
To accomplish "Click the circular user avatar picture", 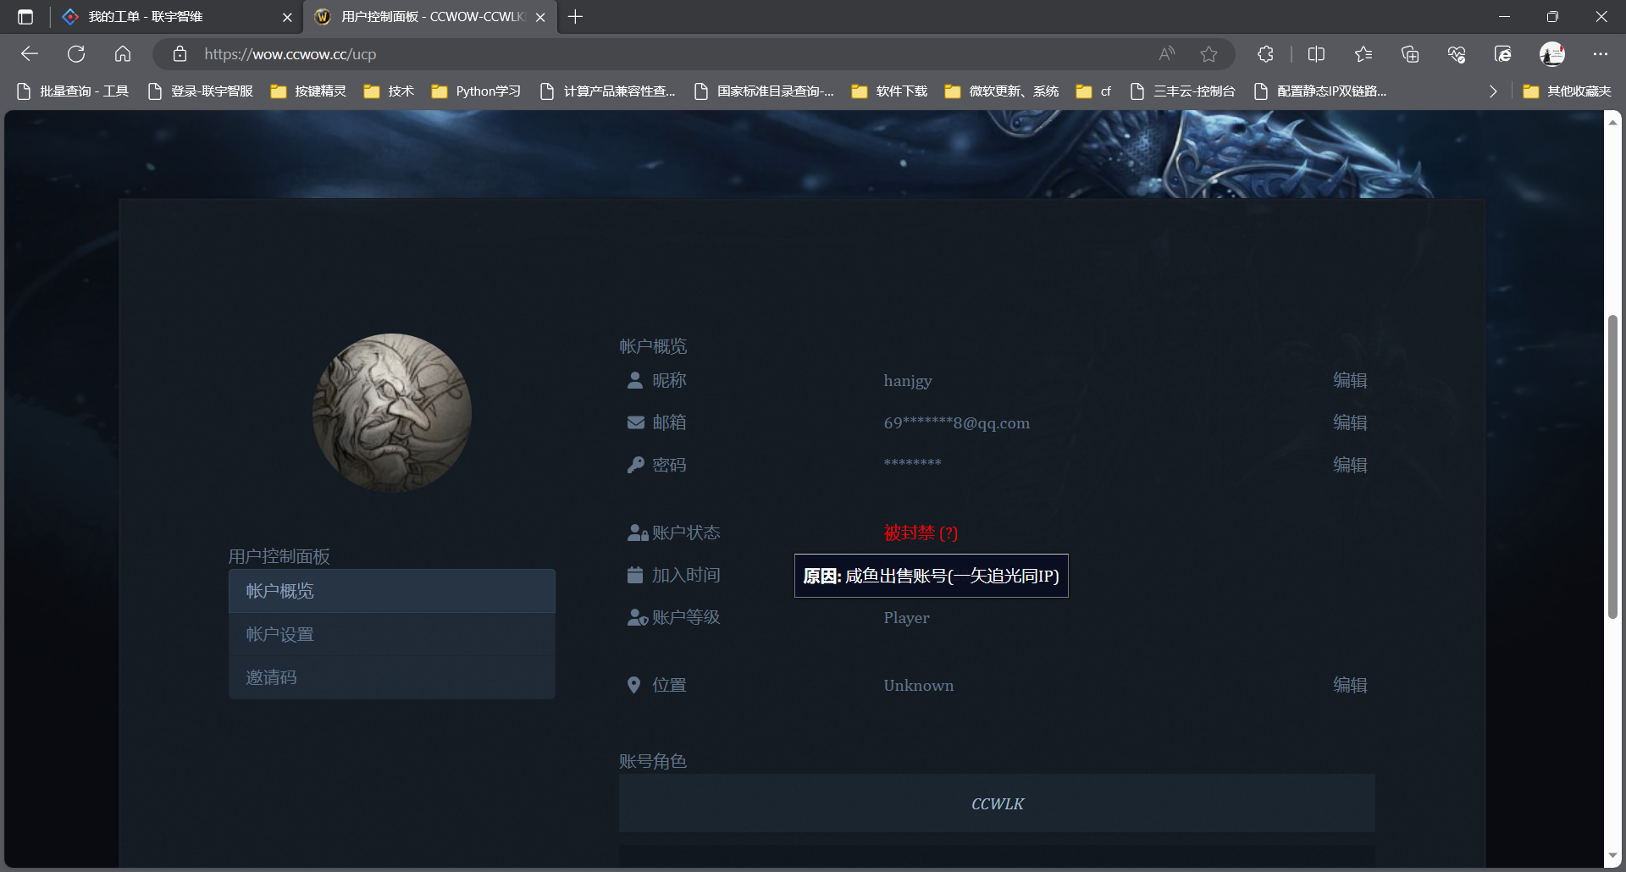I will pos(391,413).
